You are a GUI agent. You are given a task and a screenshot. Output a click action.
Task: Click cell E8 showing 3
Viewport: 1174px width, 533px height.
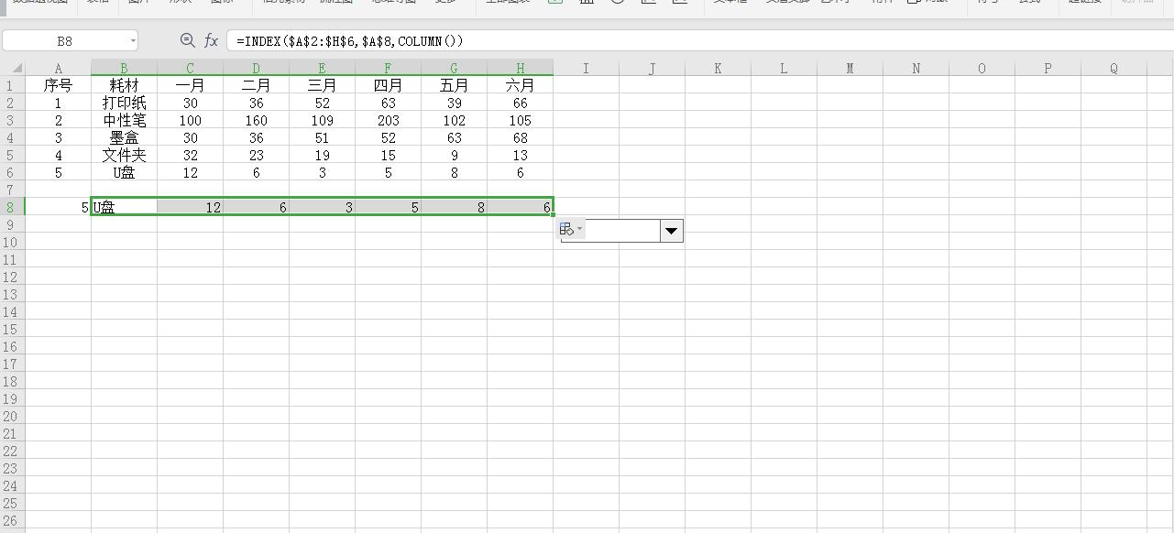click(323, 207)
